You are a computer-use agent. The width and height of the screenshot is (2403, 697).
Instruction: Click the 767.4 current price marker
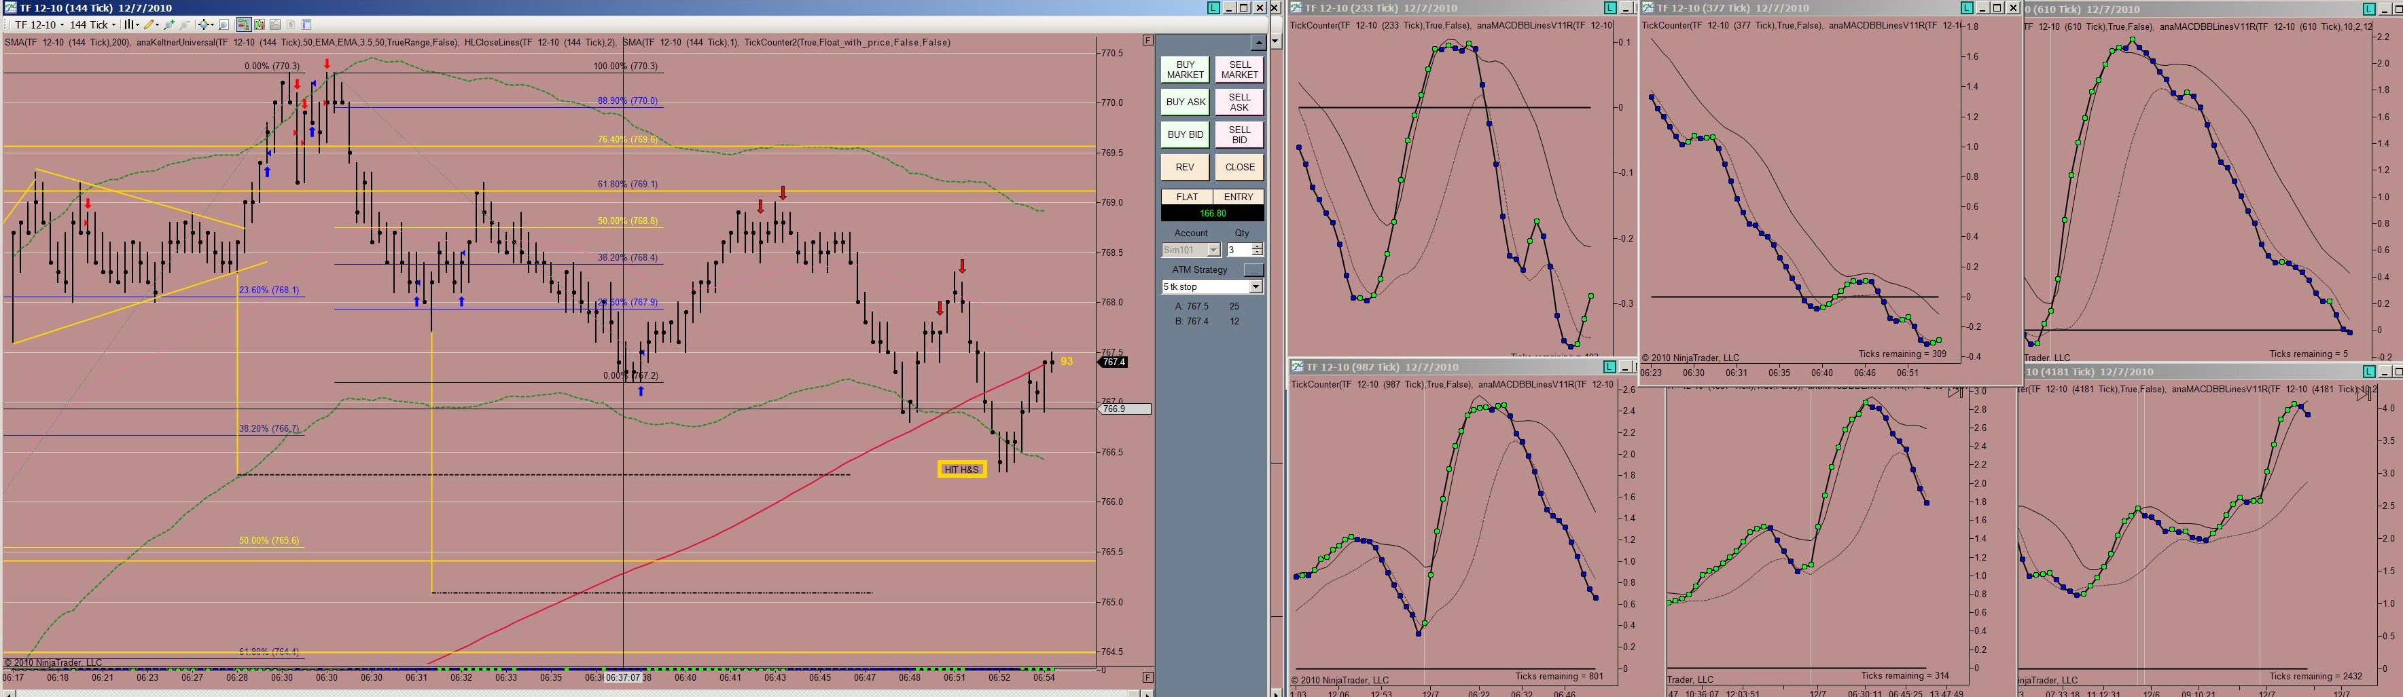(1114, 362)
